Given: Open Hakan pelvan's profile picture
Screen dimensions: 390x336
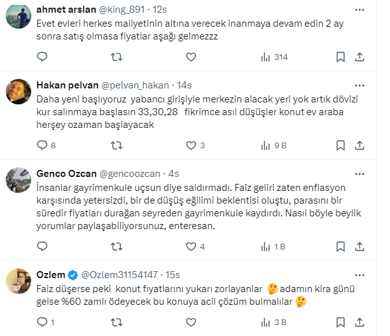Looking at the screenshot, I should [x=17, y=92].
